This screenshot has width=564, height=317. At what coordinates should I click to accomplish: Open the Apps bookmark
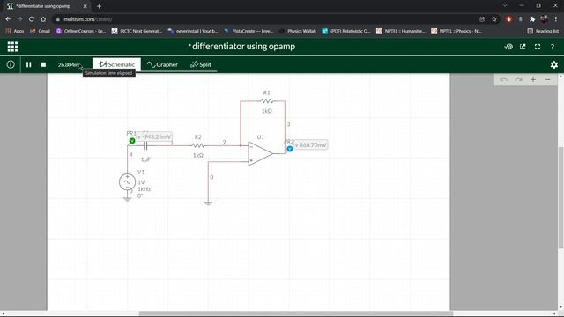(x=15, y=32)
